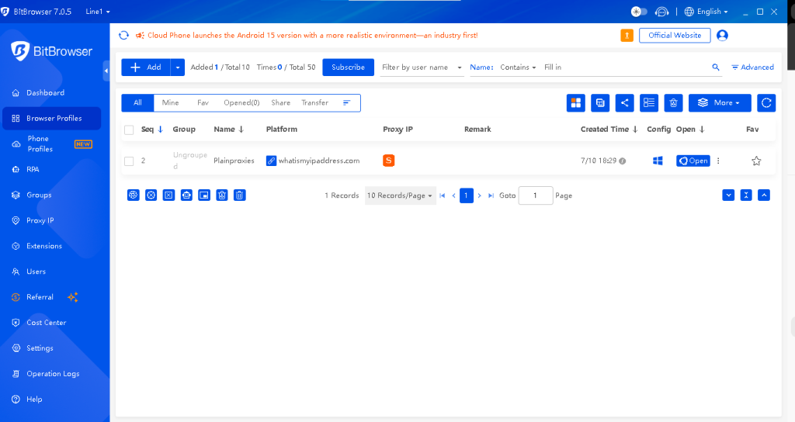Click the window synchronizer icon
Viewport: 795px width, 422px height.
[600, 103]
